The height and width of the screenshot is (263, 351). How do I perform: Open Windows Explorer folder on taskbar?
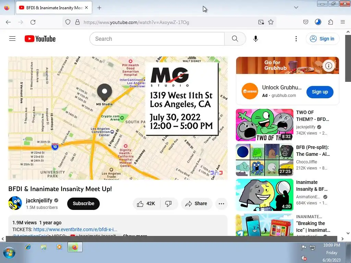tap(44, 247)
